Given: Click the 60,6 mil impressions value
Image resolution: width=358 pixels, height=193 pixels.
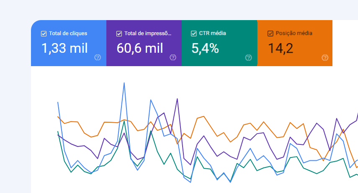Looking at the screenshot, I should click(x=140, y=48).
